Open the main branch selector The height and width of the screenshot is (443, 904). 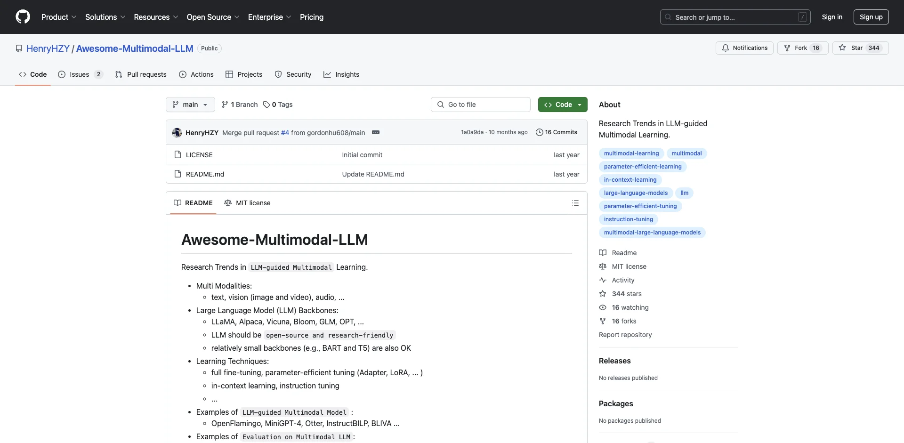[x=190, y=105]
